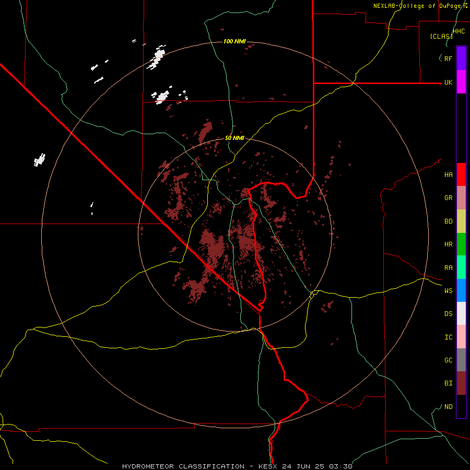
Task: Click the '03:30' time stamp
Action: (x=340, y=466)
